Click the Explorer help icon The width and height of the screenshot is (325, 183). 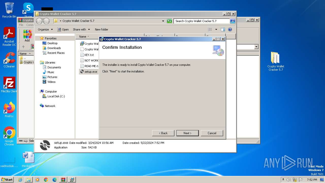tap(230, 29)
